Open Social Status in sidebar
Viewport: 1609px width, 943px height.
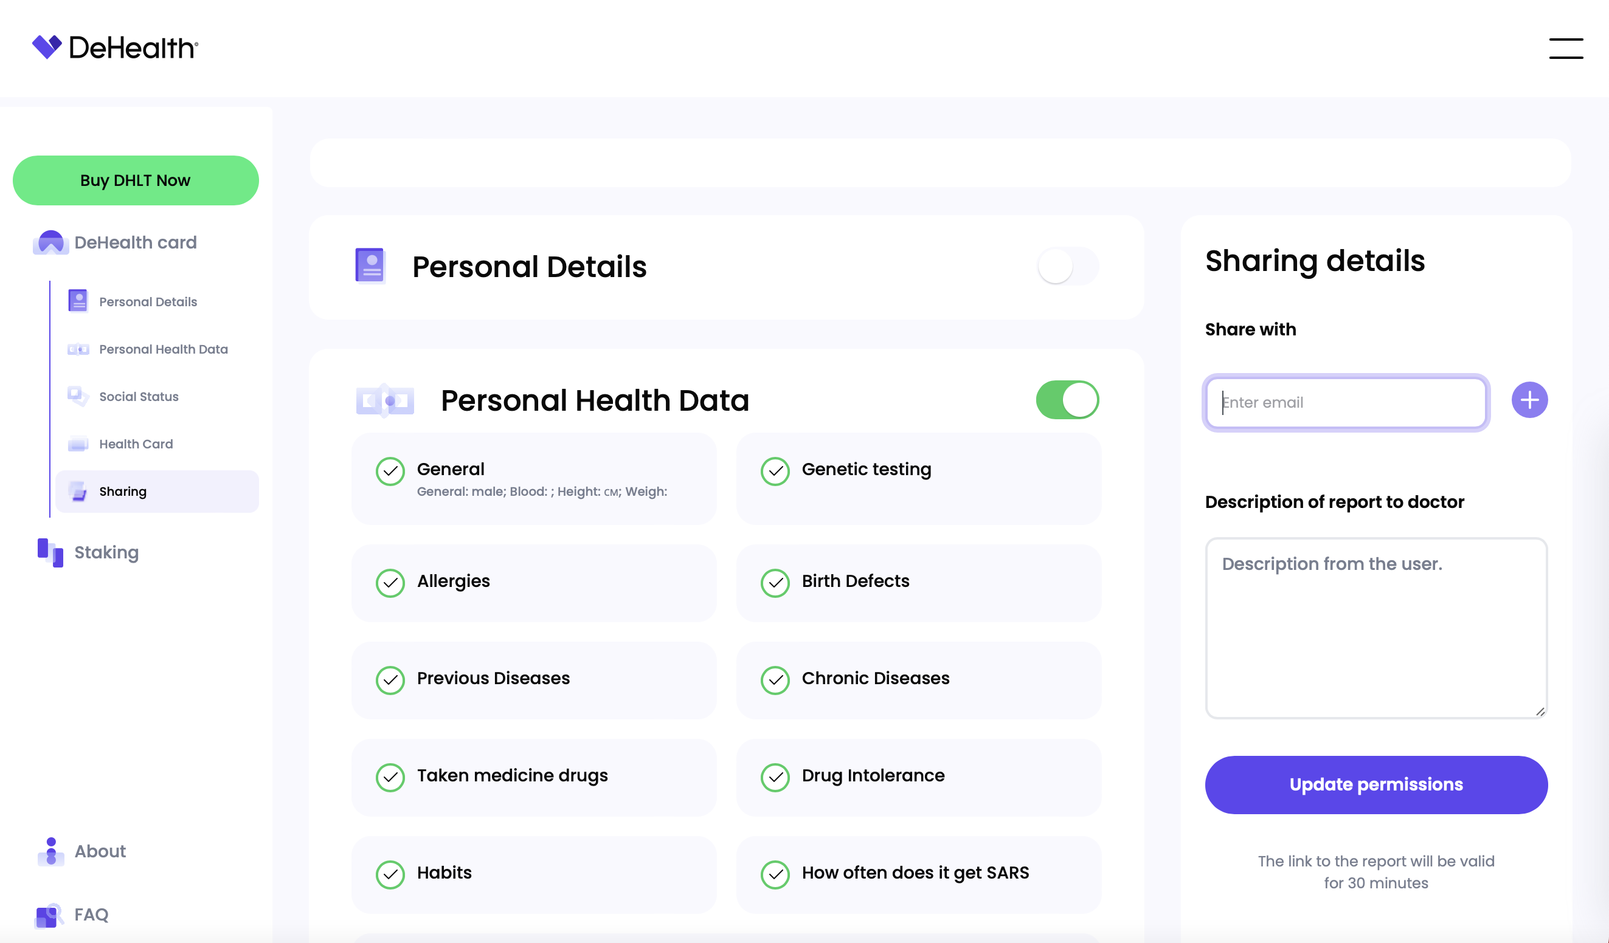(139, 397)
